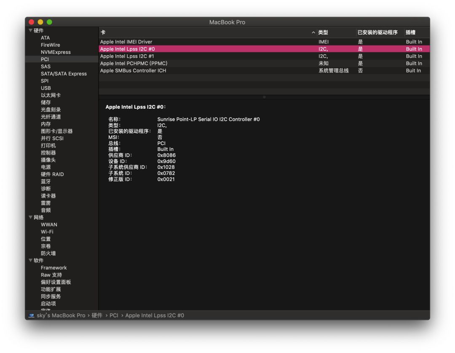Click the pane splitter handle dot
This screenshot has width=455, height=353.
[x=264, y=97]
